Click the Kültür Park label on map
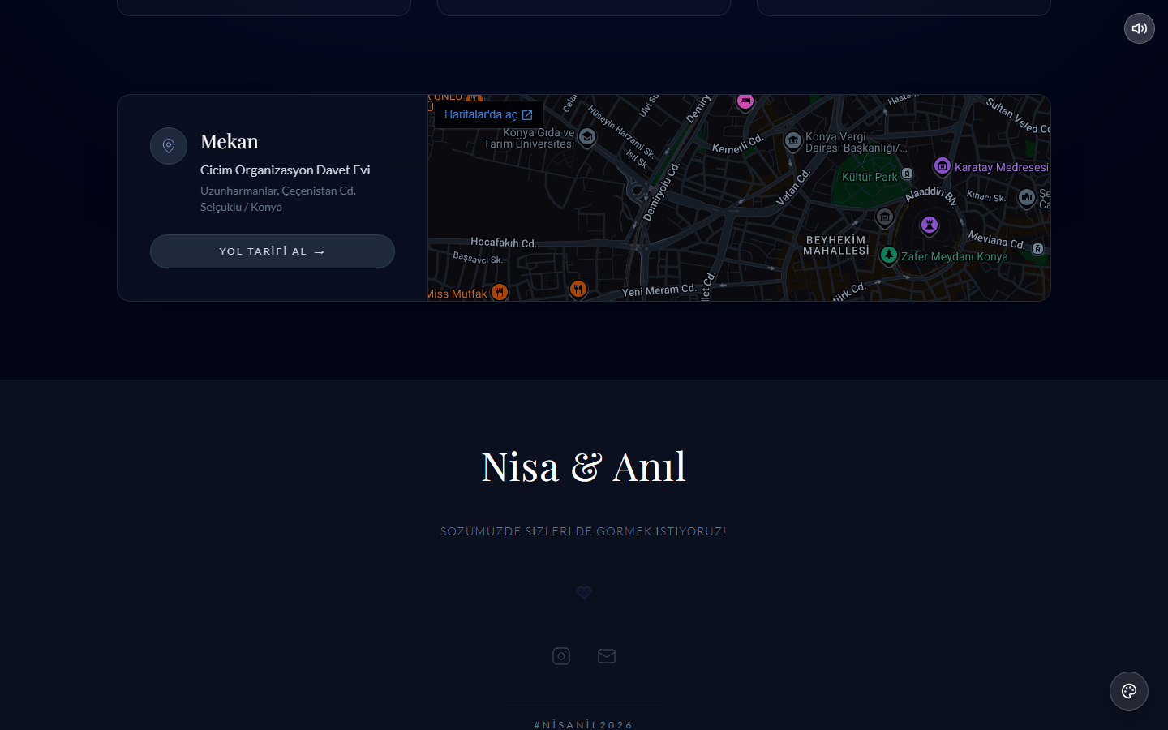The image size is (1168, 730). (x=870, y=177)
